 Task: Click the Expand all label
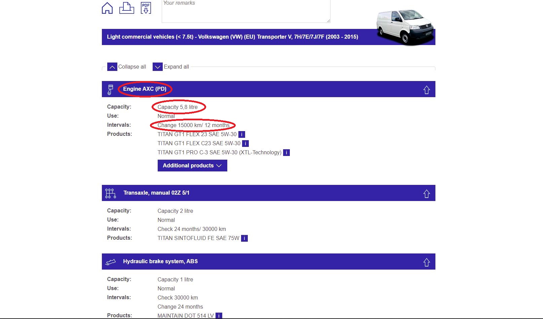click(x=177, y=67)
